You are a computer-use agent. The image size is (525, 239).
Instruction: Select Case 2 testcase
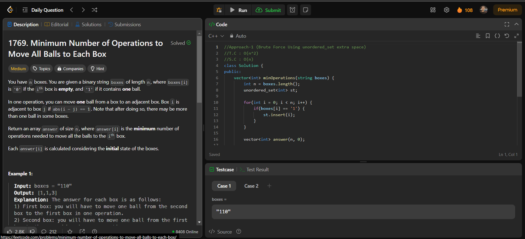click(251, 186)
